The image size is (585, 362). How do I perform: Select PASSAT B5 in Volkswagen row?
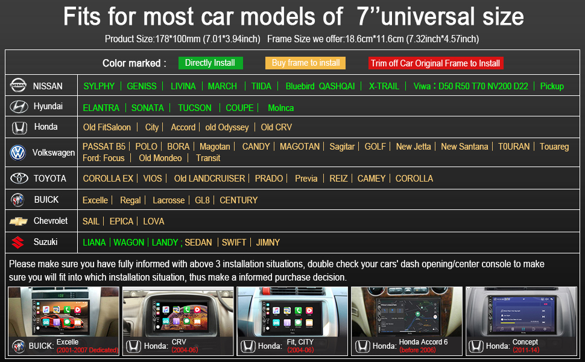[x=104, y=147]
